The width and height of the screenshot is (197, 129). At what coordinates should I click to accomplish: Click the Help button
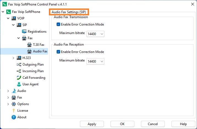[183, 124]
